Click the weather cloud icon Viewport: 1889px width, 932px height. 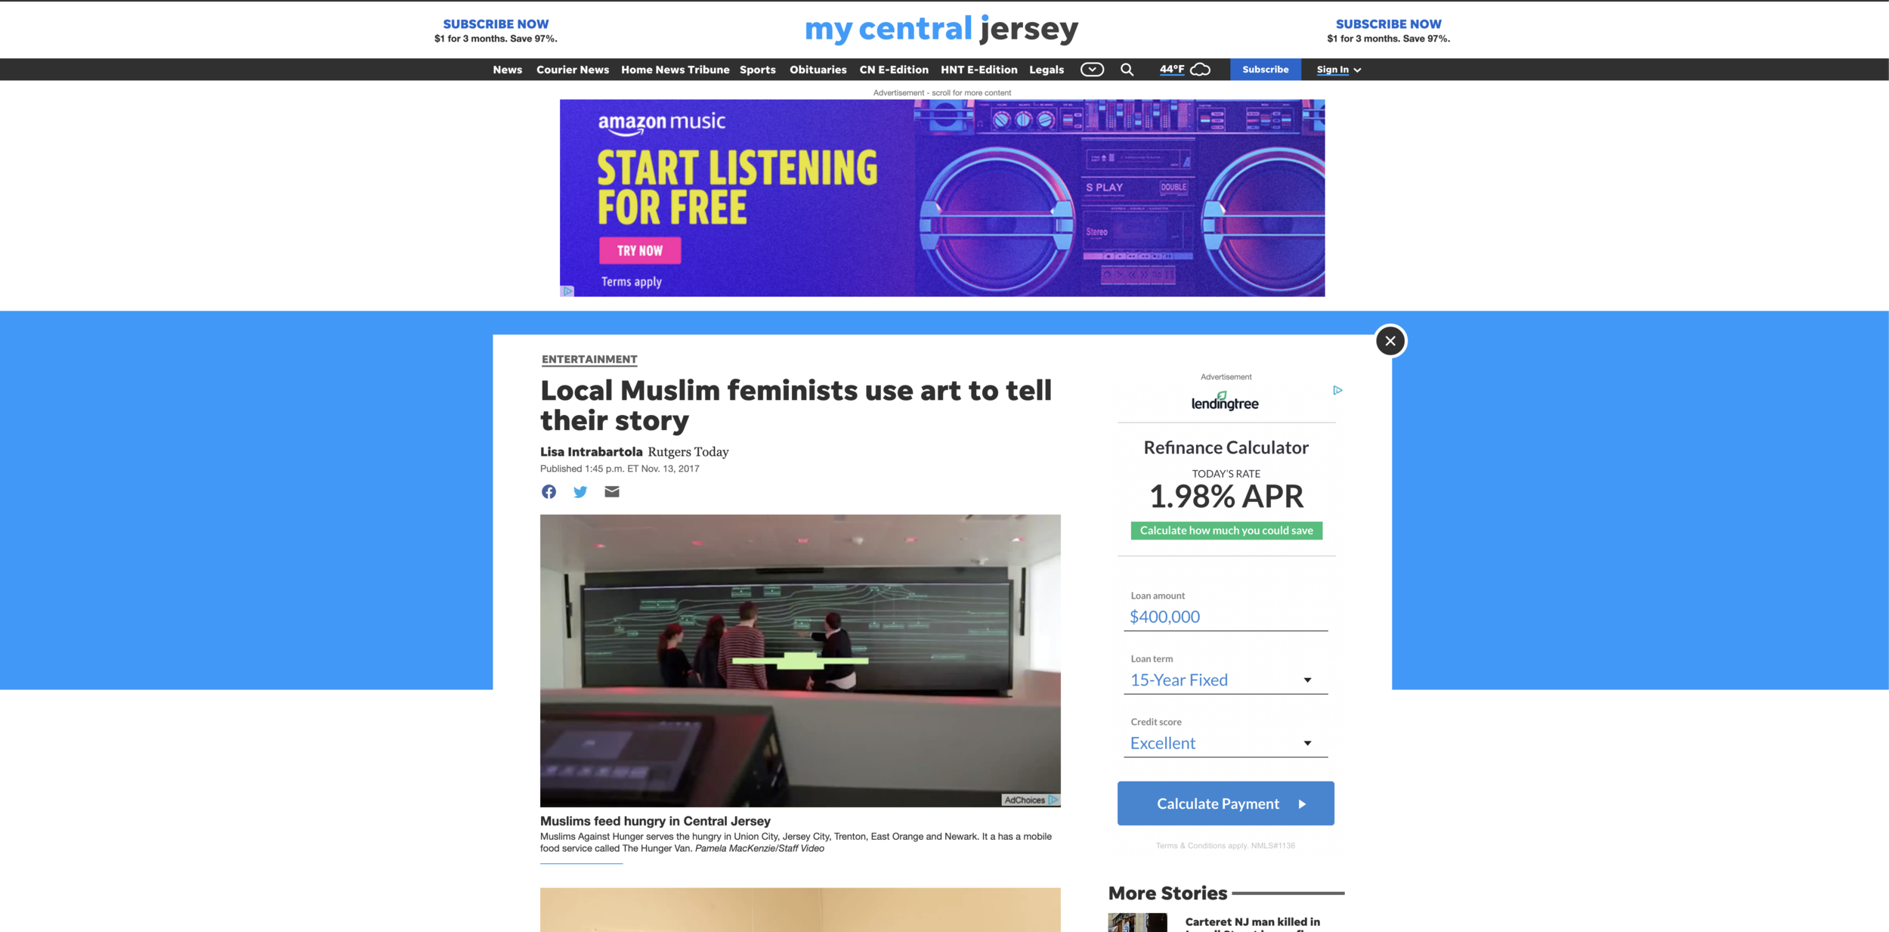[1200, 70]
